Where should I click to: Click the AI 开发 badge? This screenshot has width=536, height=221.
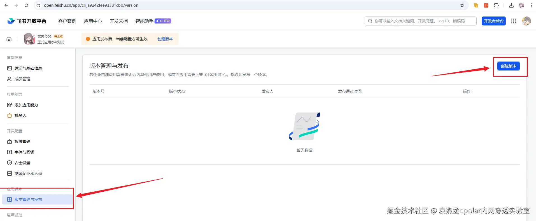pyautogui.click(x=163, y=21)
